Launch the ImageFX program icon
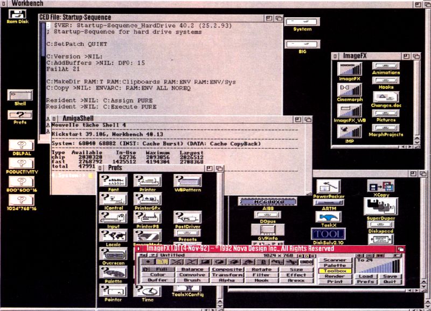This screenshot has height=311, width=431. coord(349,69)
